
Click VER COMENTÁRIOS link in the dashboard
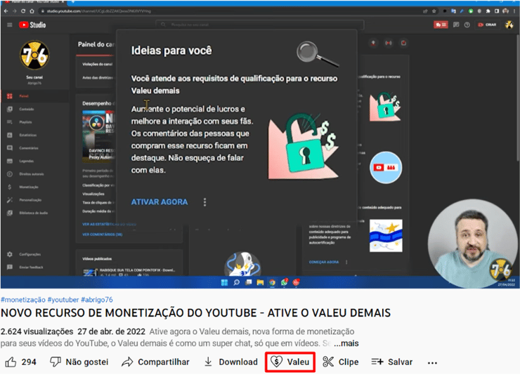point(102,234)
